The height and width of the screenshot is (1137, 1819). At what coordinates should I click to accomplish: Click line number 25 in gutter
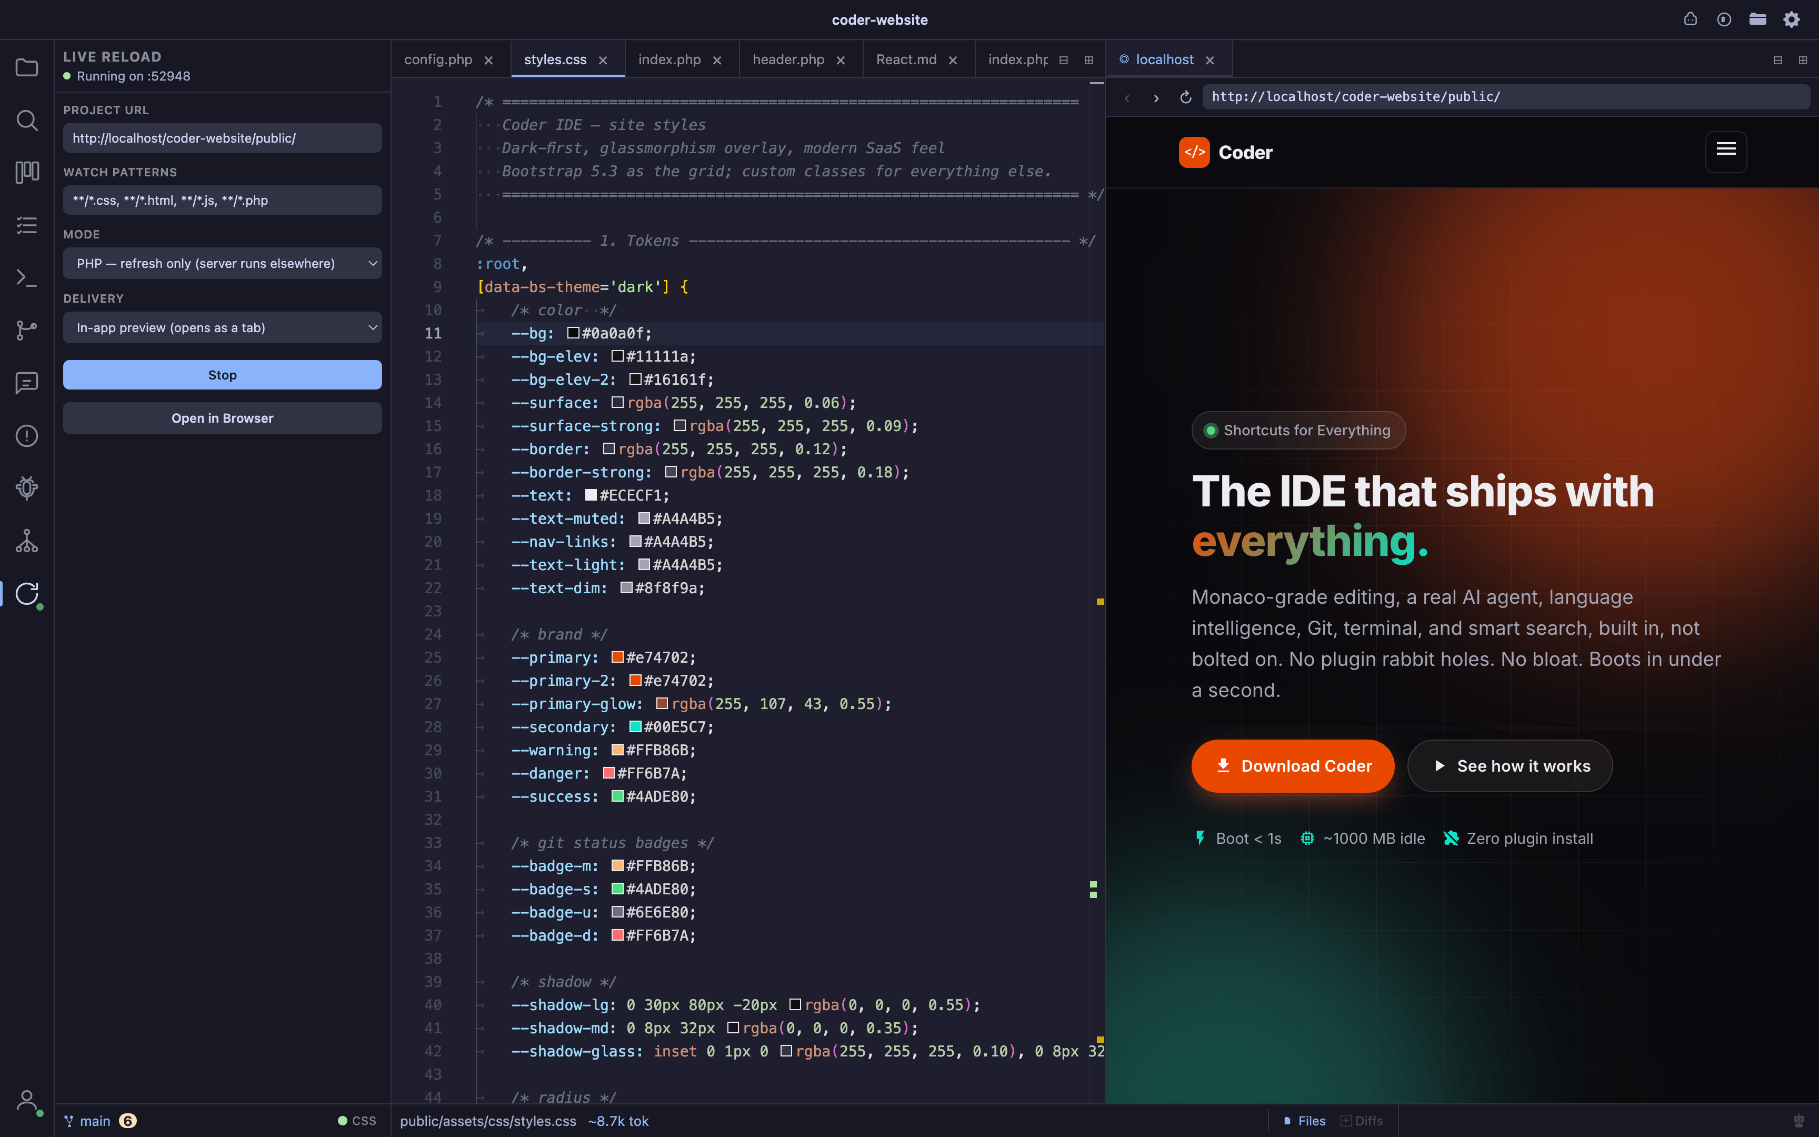(433, 657)
